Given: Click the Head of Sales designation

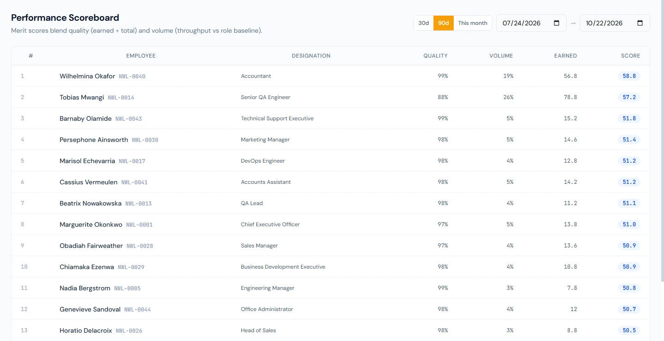Looking at the screenshot, I should [x=258, y=330].
